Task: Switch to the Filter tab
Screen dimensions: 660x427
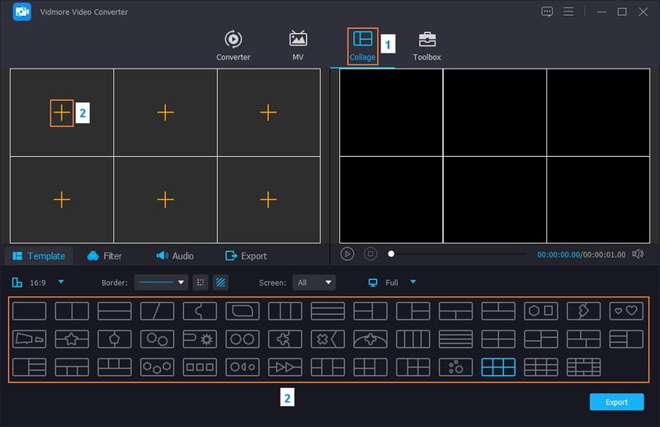Action: 104,256
